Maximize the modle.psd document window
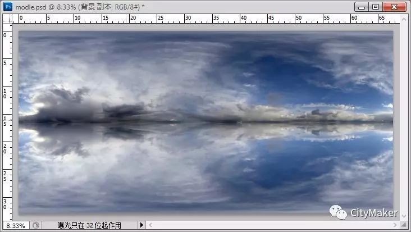Viewport: 411px width, 232px height. (x=376, y=7)
